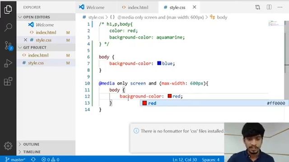Viewport: 289px width, 162px height.
Task: Open Source Control view with 2 changes
Action: point(8,45)
